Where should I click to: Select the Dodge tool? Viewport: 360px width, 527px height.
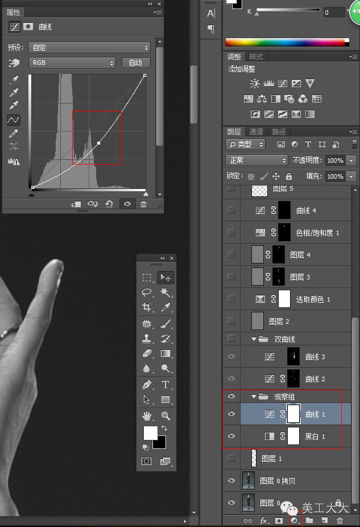click(165, 368)
